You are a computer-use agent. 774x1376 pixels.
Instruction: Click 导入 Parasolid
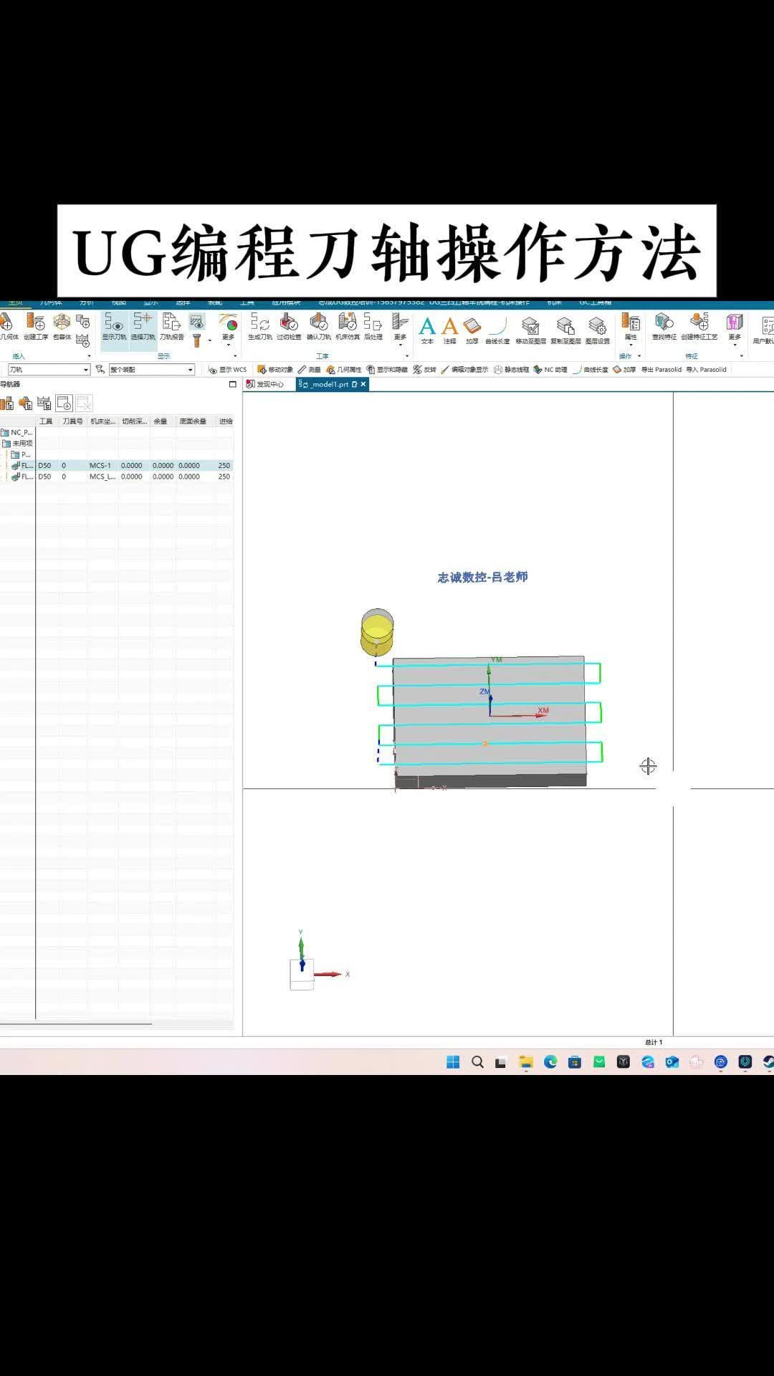[x=706, y=370]
